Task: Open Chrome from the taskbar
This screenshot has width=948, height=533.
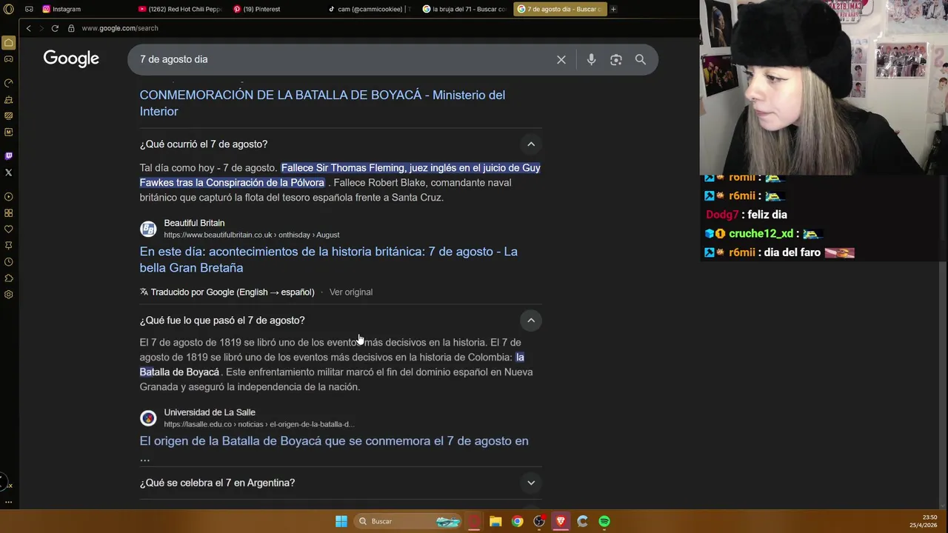Action: (518, 521)
